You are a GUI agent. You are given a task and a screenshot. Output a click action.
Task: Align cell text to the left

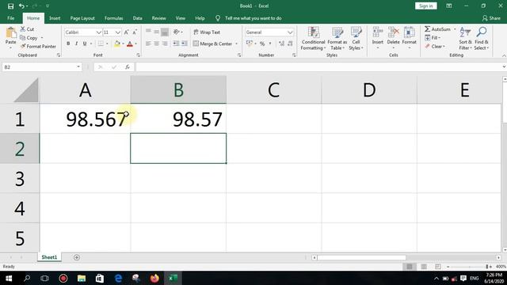coord(148,44)
